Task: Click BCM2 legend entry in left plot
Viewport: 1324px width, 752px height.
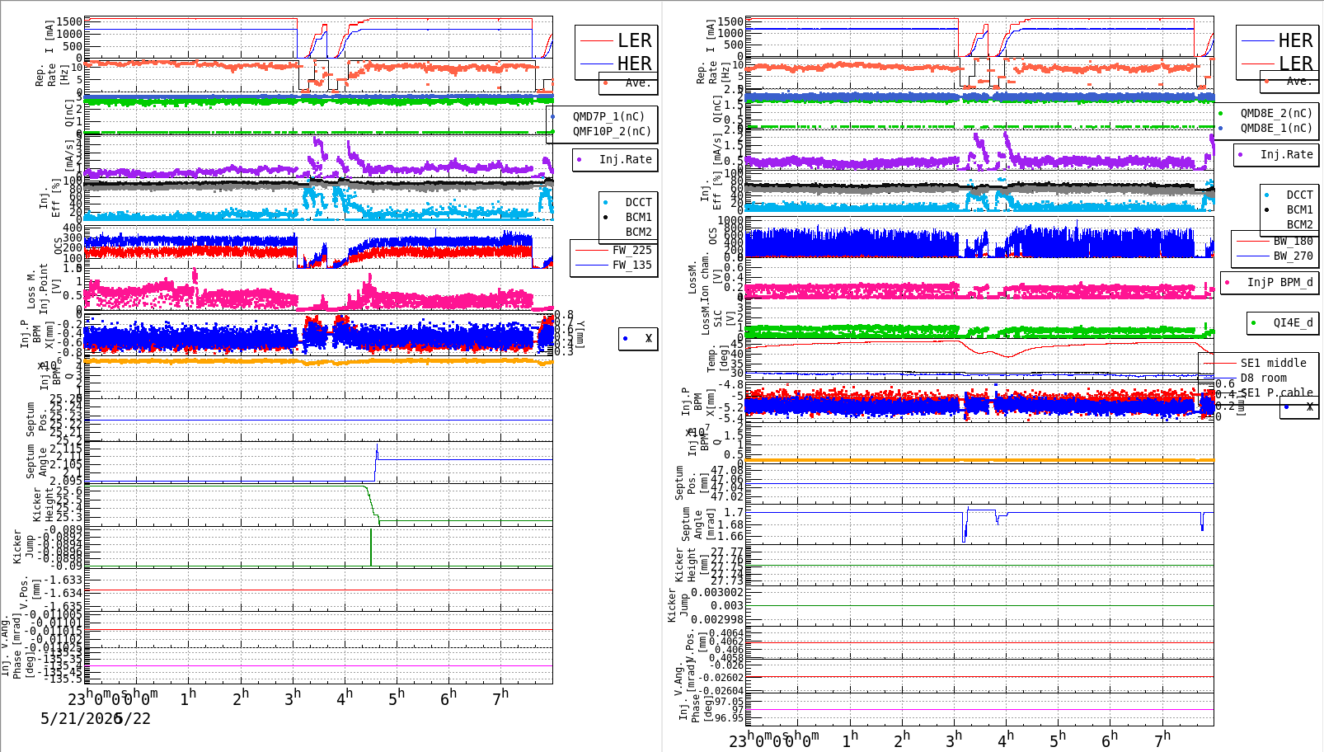Action: coord(638,232)
